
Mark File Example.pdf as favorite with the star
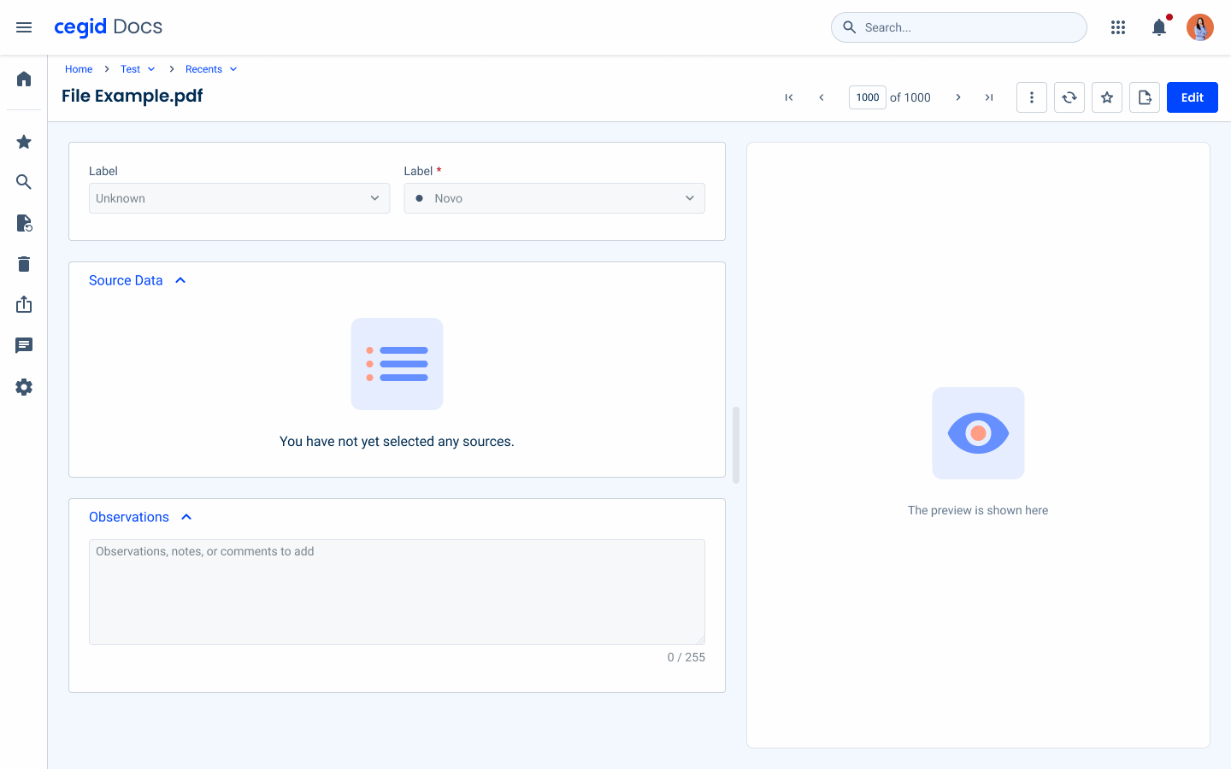pyautogui.click(x=1106, y=97)
